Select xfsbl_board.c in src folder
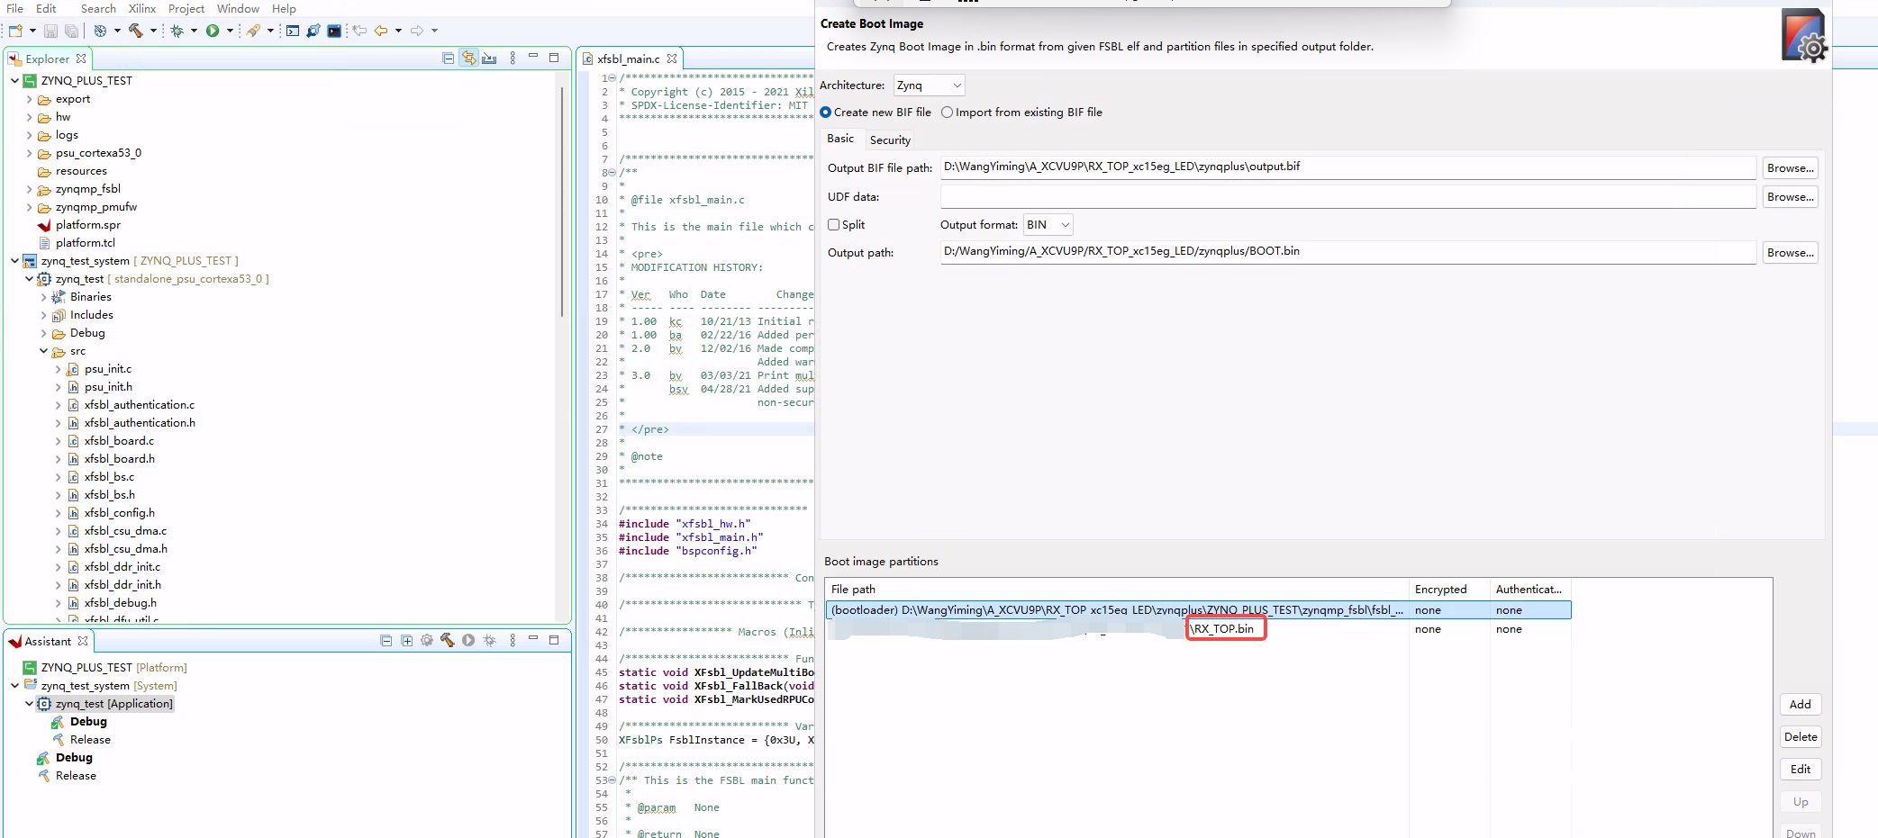The width and height of the screenshot is (1878, 838). tap(119, 441)
